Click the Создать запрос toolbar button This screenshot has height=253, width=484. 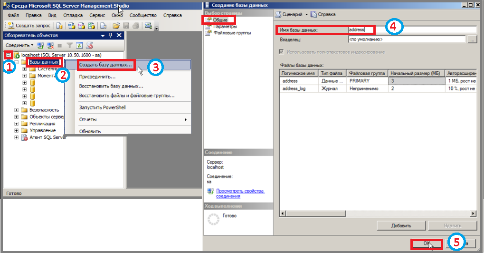coord(28,26)
